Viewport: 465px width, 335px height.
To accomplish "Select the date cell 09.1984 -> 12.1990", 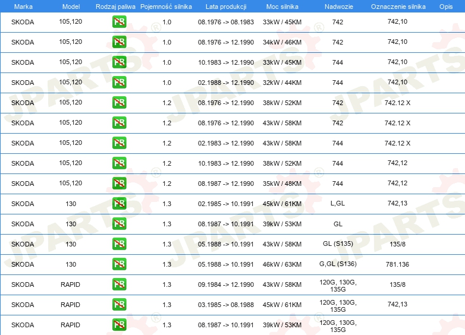I will tap(226, 285).
